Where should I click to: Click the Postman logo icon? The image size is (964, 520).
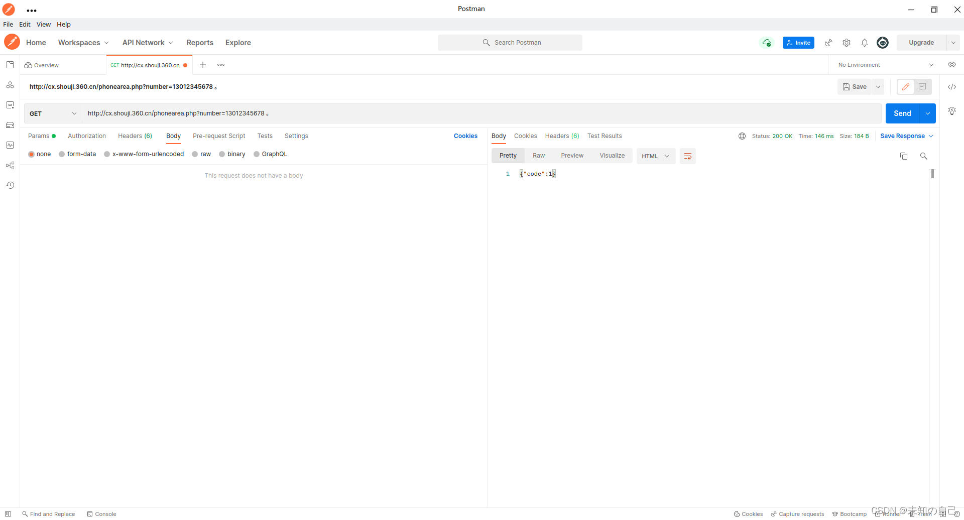tap(12, 42)
